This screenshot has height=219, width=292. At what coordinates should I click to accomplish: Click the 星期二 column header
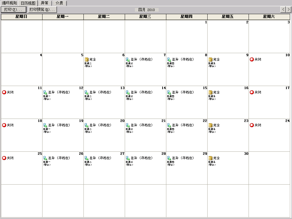click(104, 17)
